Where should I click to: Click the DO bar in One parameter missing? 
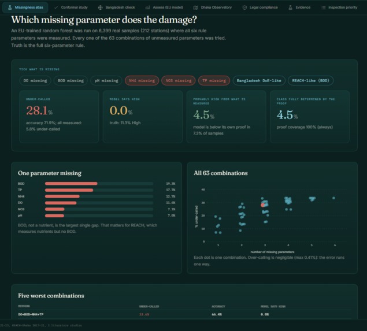(x=61, y=203)
